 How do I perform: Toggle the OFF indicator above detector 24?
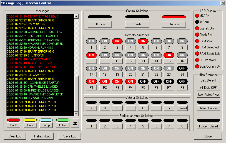click(182, 68)
